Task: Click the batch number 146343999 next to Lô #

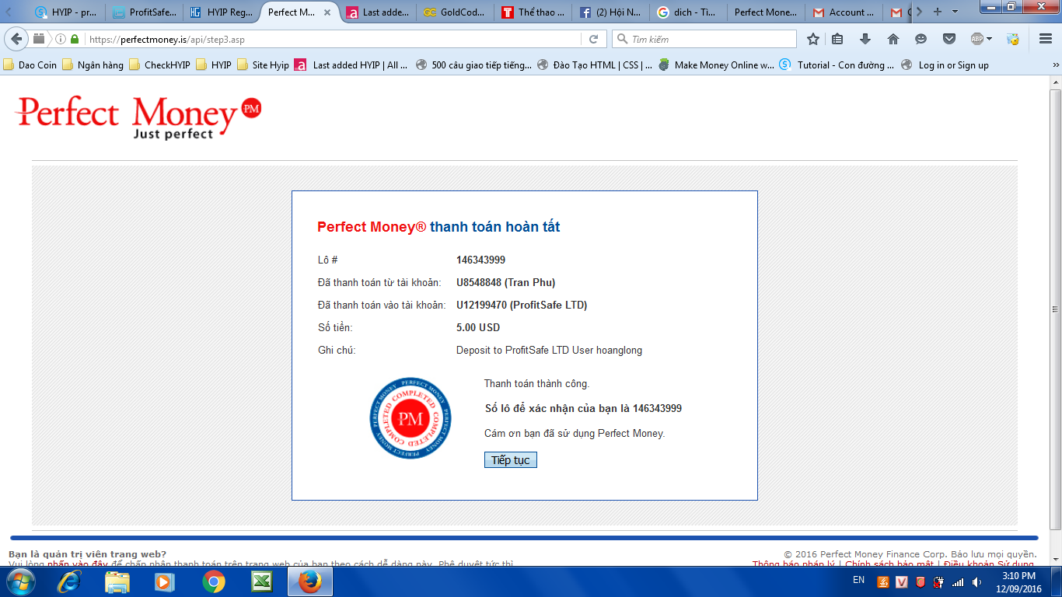Action: click(x=480, y=260)
